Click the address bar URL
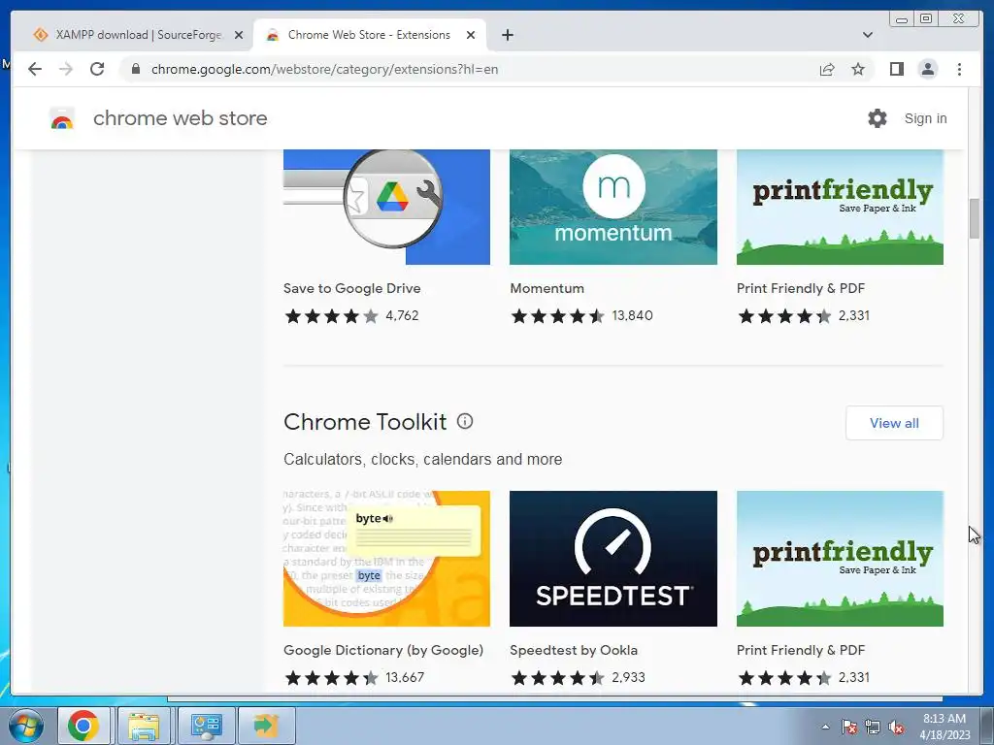This screenshot has width=994, height=745. 324,69
